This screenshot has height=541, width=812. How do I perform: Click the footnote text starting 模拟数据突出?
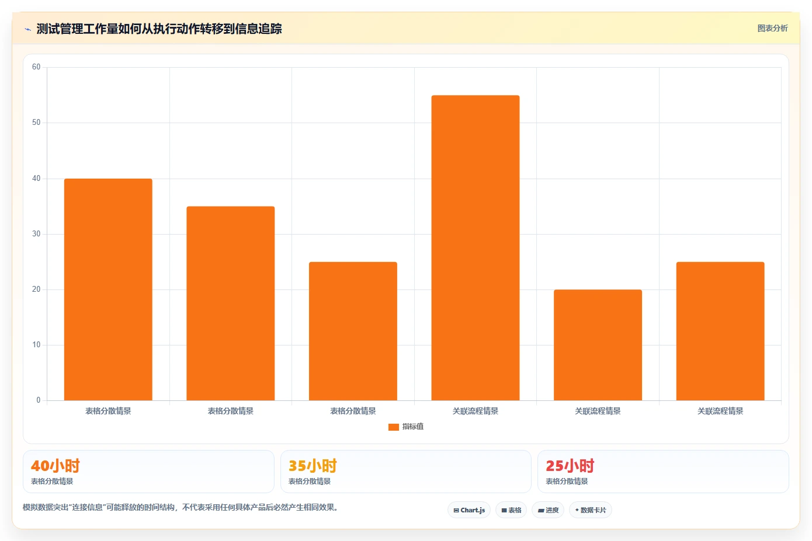click(x=180, y=507)
